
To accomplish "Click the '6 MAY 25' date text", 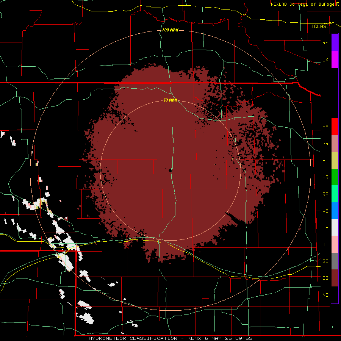I will tap(218, 338).
